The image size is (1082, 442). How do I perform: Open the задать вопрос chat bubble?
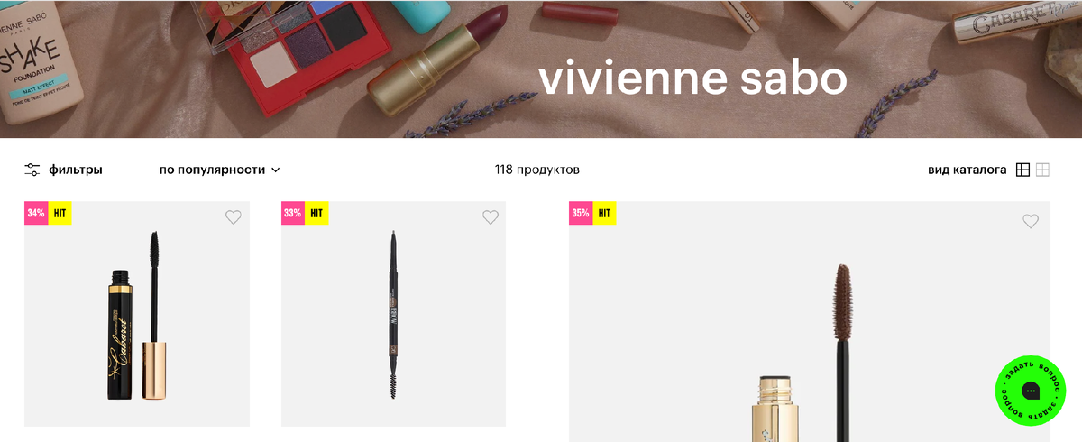(x=1031, y=391)
